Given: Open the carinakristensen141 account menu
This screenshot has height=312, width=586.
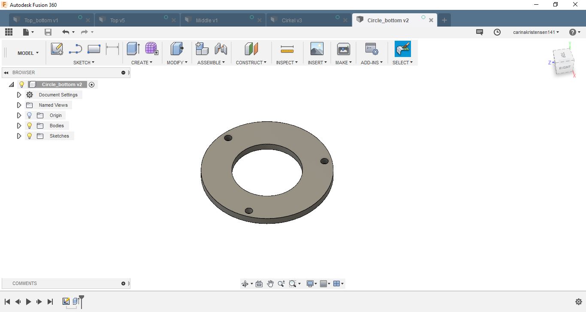Looking at the screenshot, I should (x=536, y=32).
